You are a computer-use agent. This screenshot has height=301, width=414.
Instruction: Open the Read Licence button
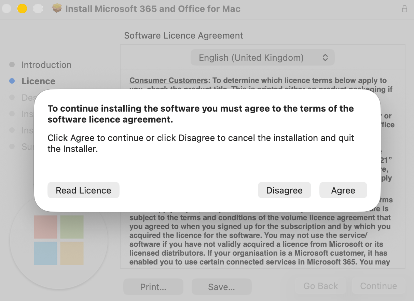(83, 190)
